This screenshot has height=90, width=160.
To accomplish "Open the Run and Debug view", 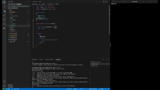I will (x=4, y=15).
